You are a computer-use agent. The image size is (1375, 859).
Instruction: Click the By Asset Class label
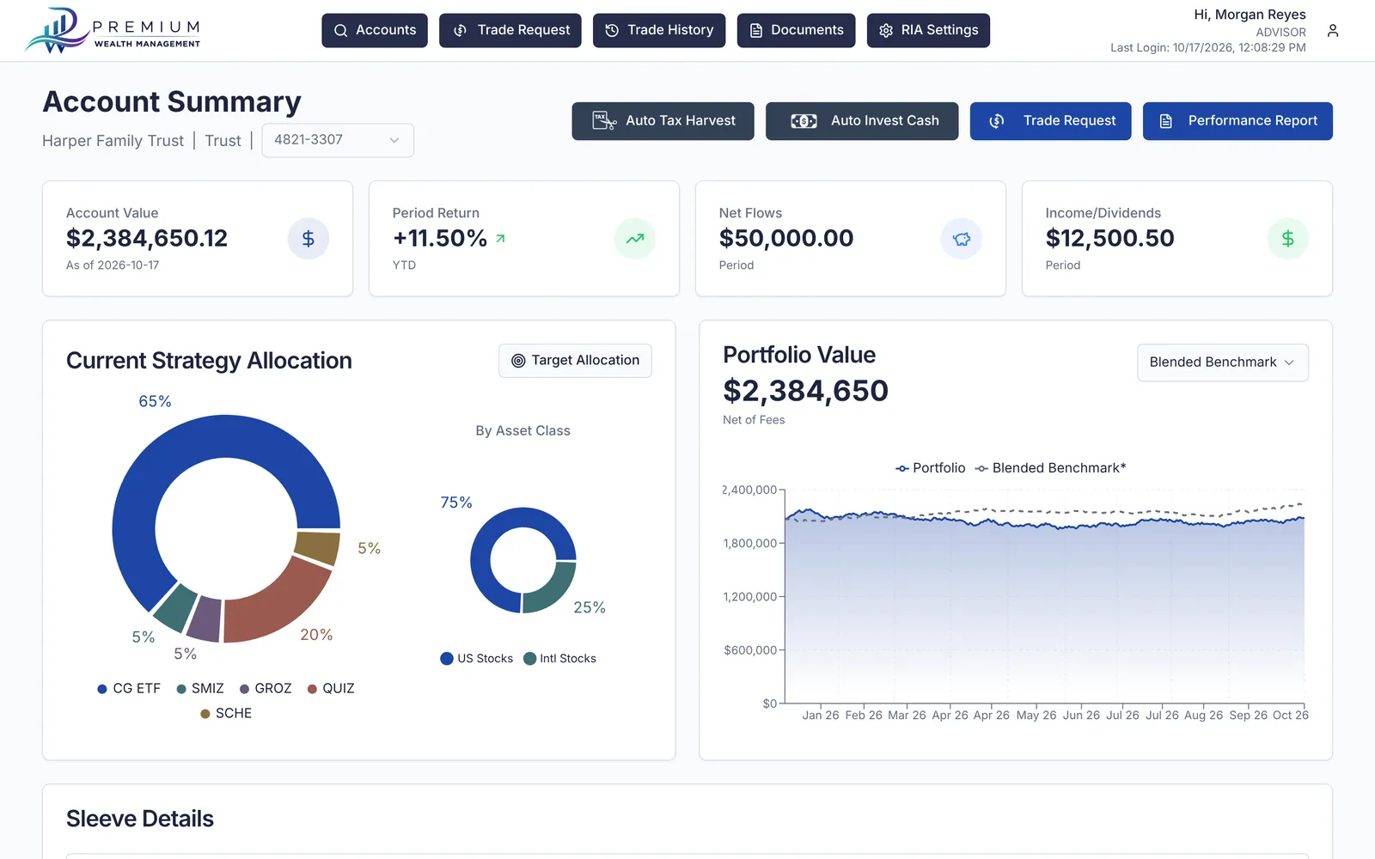[522, 431]
